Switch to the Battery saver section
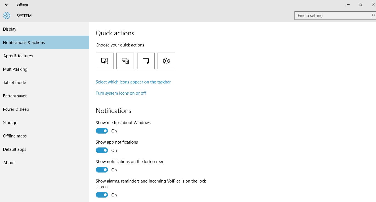 [15, 96]
